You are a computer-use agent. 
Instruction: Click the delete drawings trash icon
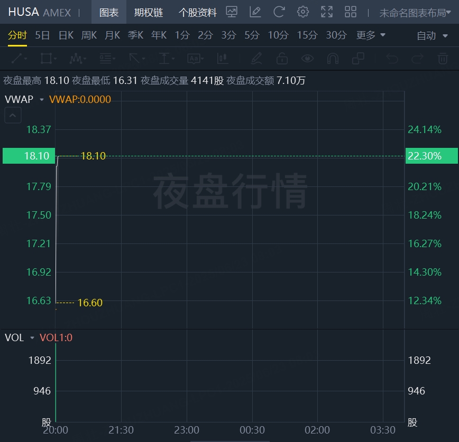(443, 59)
